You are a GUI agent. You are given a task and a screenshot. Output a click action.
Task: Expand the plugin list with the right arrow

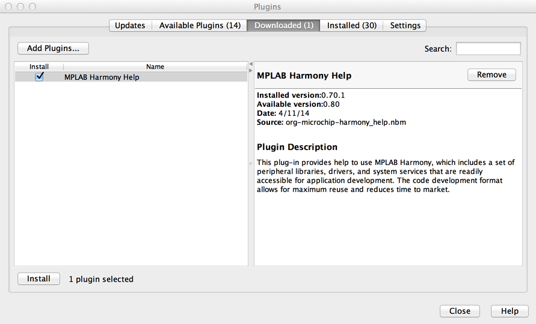pos(251,70)
